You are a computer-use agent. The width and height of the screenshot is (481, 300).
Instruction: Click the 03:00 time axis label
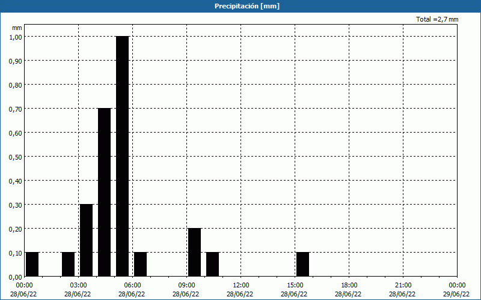point(79,286)
